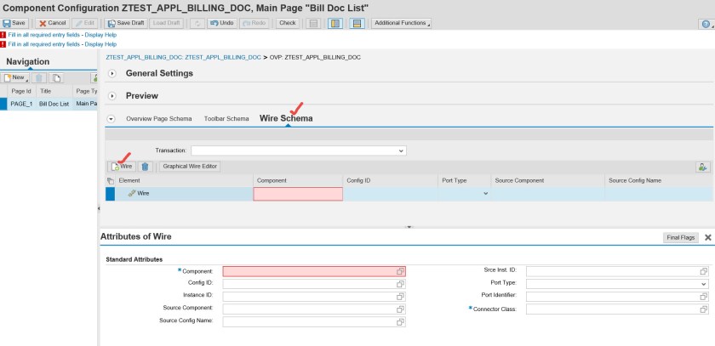
Task: Click New in Navigation panel
Action: (15, 78)
